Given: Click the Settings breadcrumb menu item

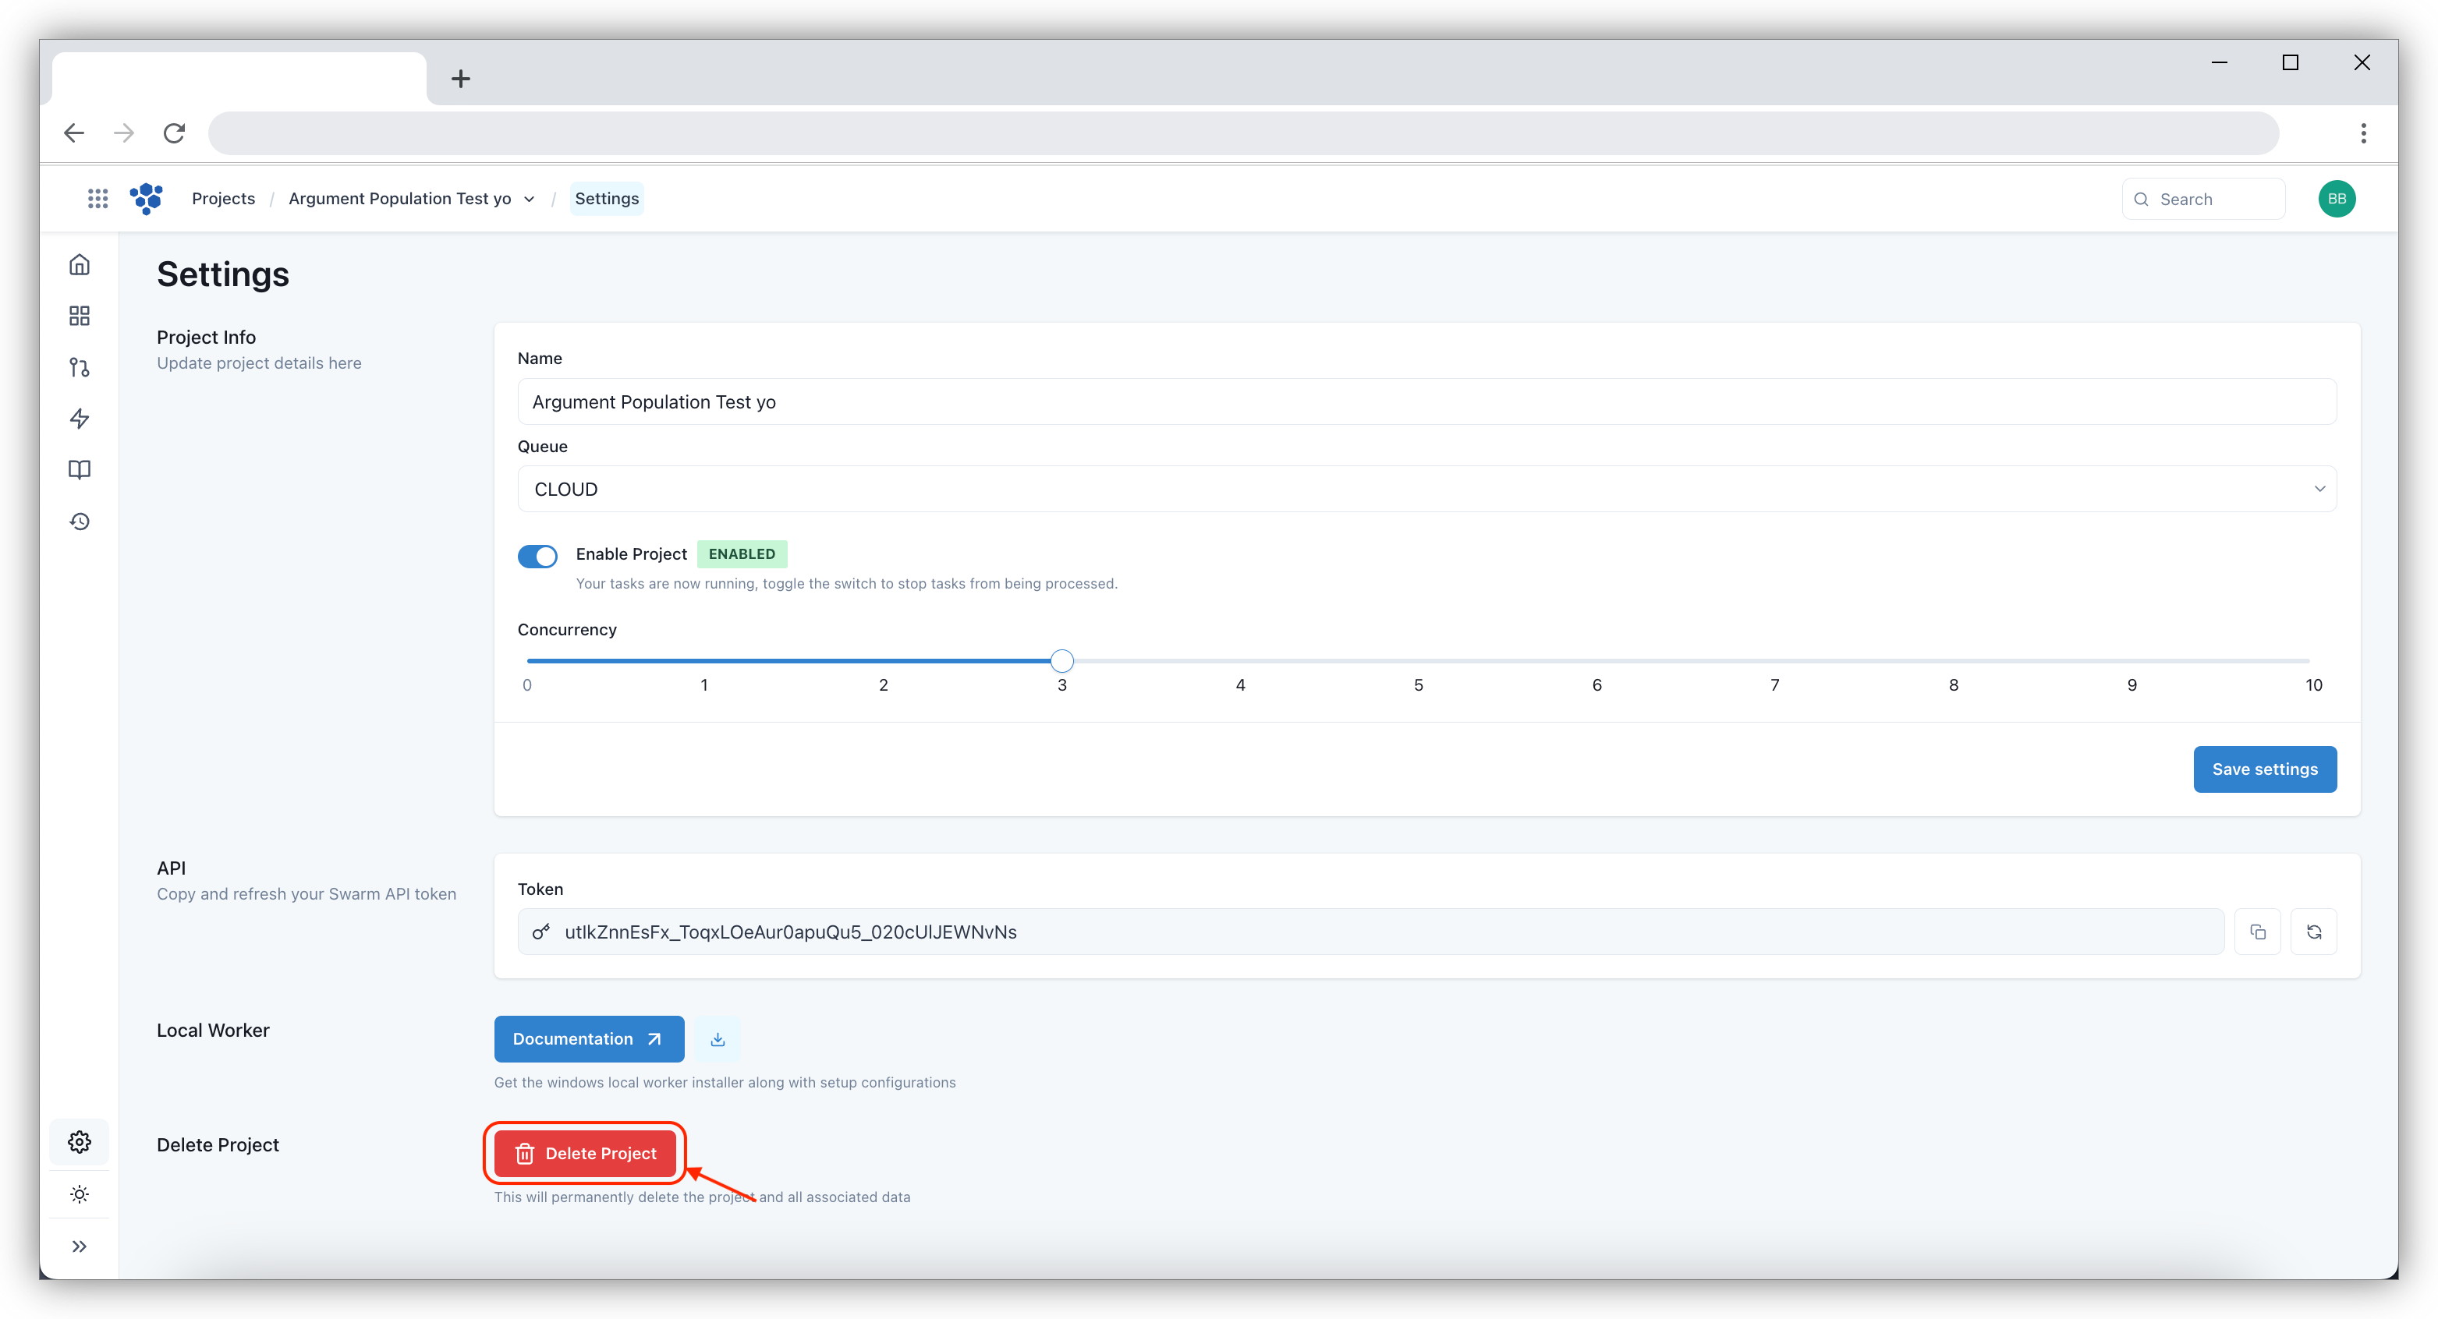Looking at the screenshot, I should (x=606, y=198).
